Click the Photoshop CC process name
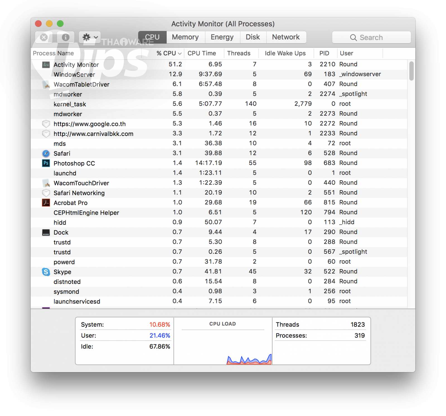 point(74,163)
